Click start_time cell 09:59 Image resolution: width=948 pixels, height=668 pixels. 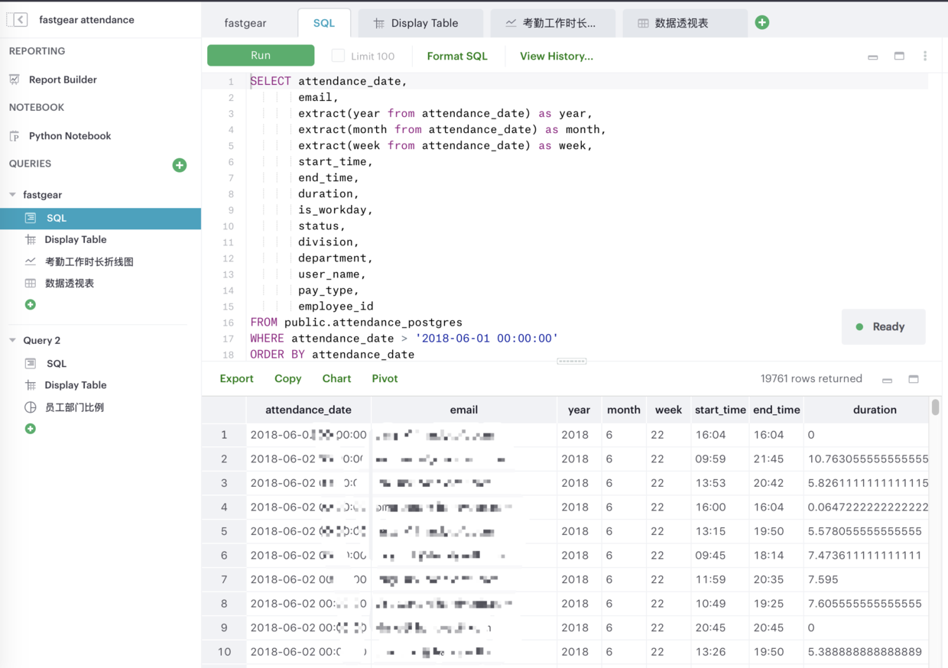click(x=720, y=459)
